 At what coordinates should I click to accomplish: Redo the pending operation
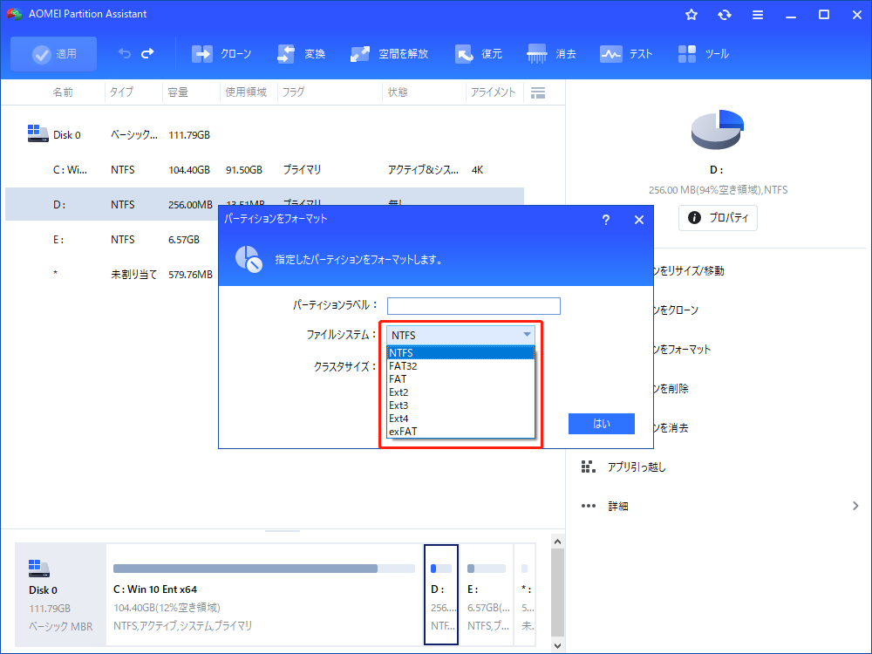(148, 53)
